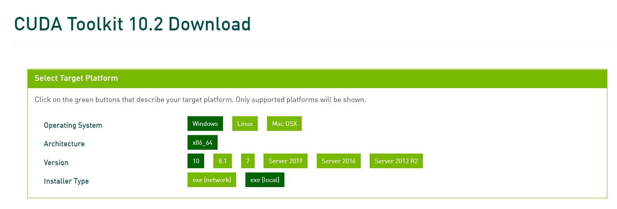Select version 8.1
This screenshot has height=209, width=617.
point(223,161)
